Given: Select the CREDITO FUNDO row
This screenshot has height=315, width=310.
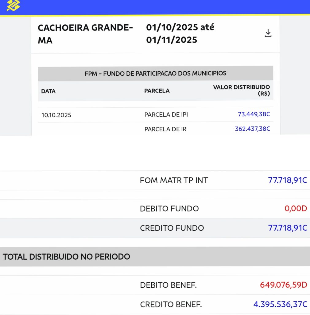Looking at the screenshot, I should pos(155,228).
